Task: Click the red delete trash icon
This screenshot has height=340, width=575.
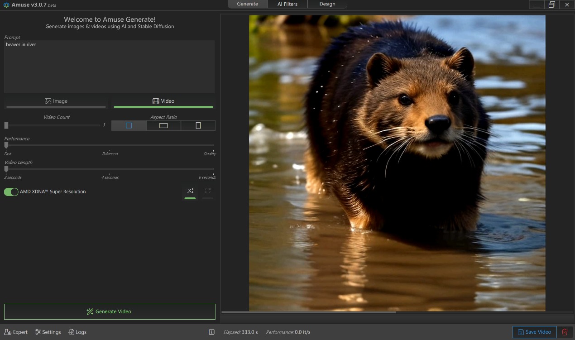Action: click(x=565, y=332)
